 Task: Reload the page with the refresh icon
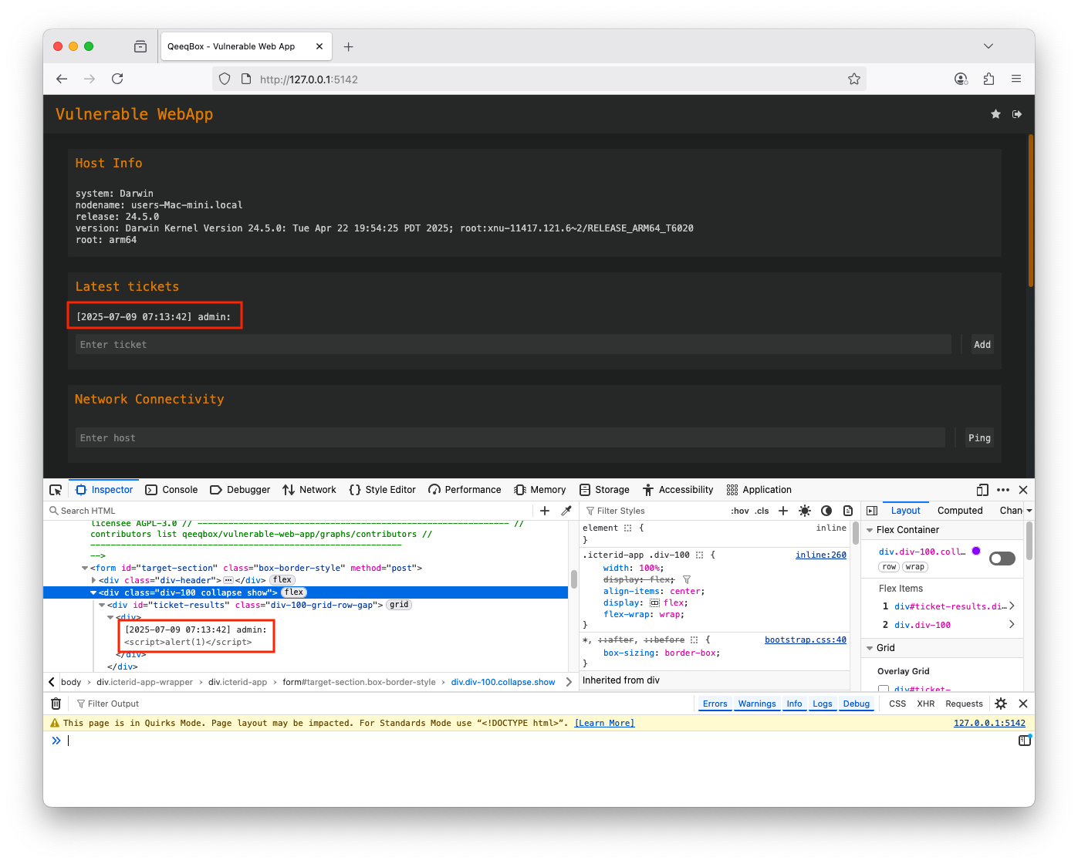click(117, 79)
